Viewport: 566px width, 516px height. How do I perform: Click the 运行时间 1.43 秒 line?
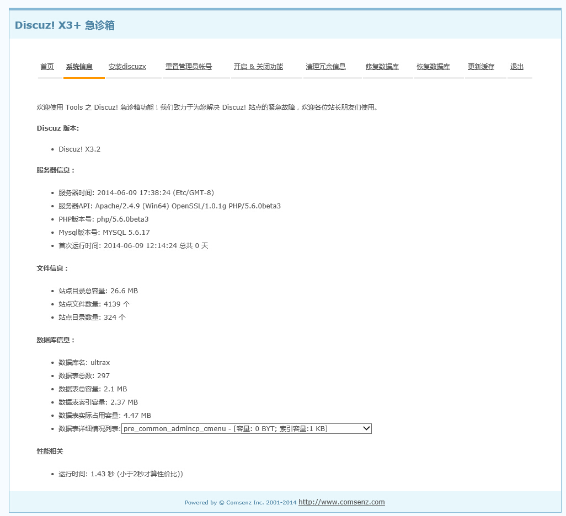click(121, 474)
